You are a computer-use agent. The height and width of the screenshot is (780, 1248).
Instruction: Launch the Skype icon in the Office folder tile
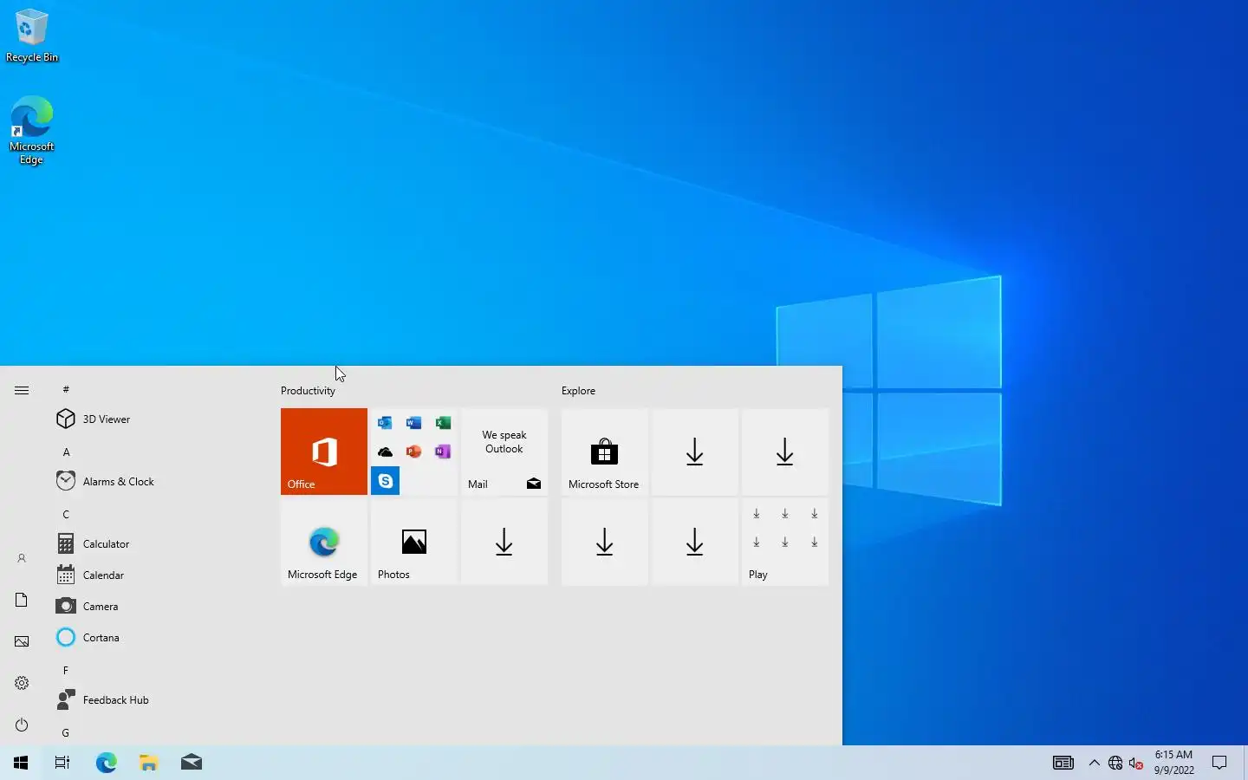pos(385,480)
